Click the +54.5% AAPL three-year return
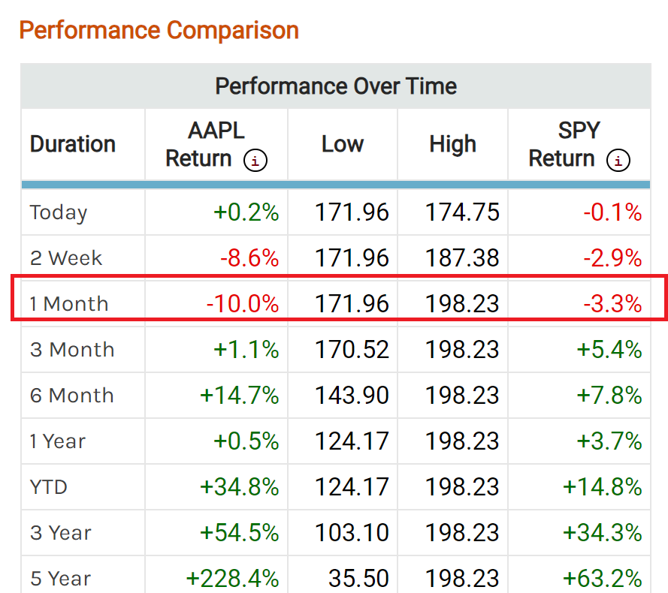This screenshot has height=593, width=668. point(240,532)
